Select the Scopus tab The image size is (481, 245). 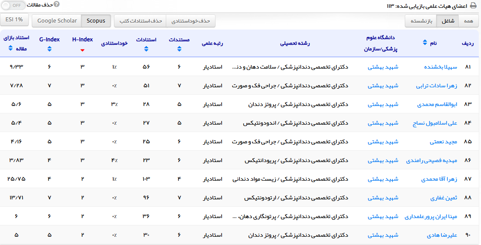pyautogui.click(x=96, y=21)
